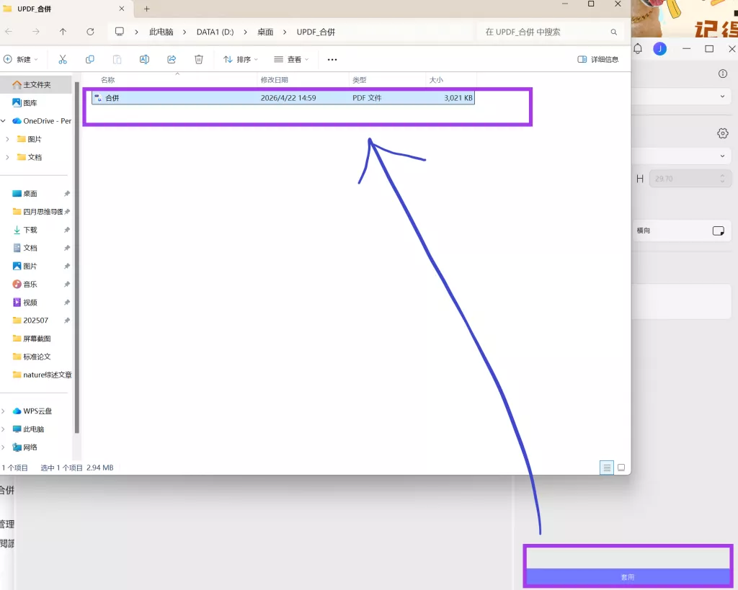Open the three-dots more options menu

332,59
